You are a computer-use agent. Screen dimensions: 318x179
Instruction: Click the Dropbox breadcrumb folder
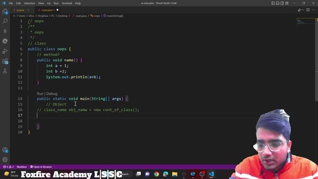pos(43,16)
